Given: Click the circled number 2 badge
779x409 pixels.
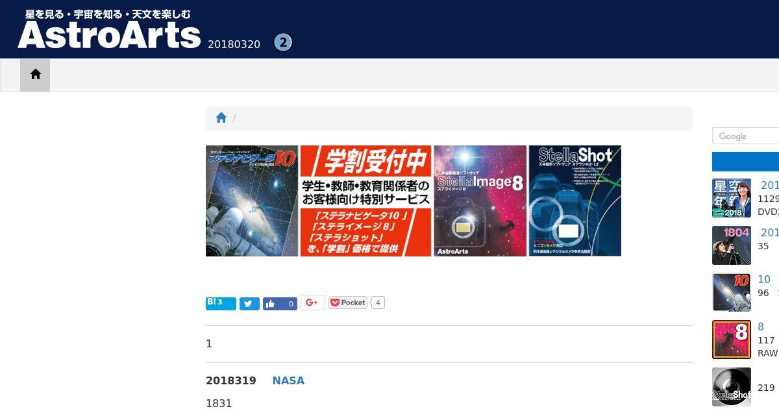Looking at the screenshot, I should [x=283, y=42].
